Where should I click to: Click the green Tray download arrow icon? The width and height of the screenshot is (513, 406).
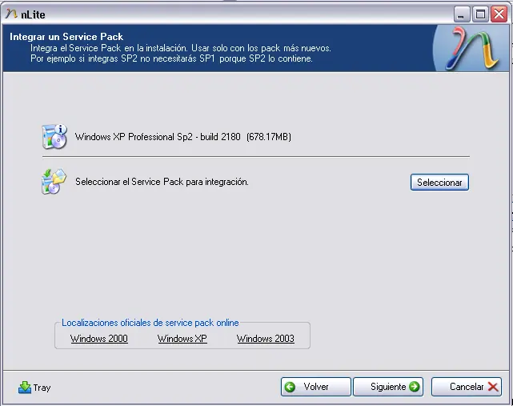25,388
